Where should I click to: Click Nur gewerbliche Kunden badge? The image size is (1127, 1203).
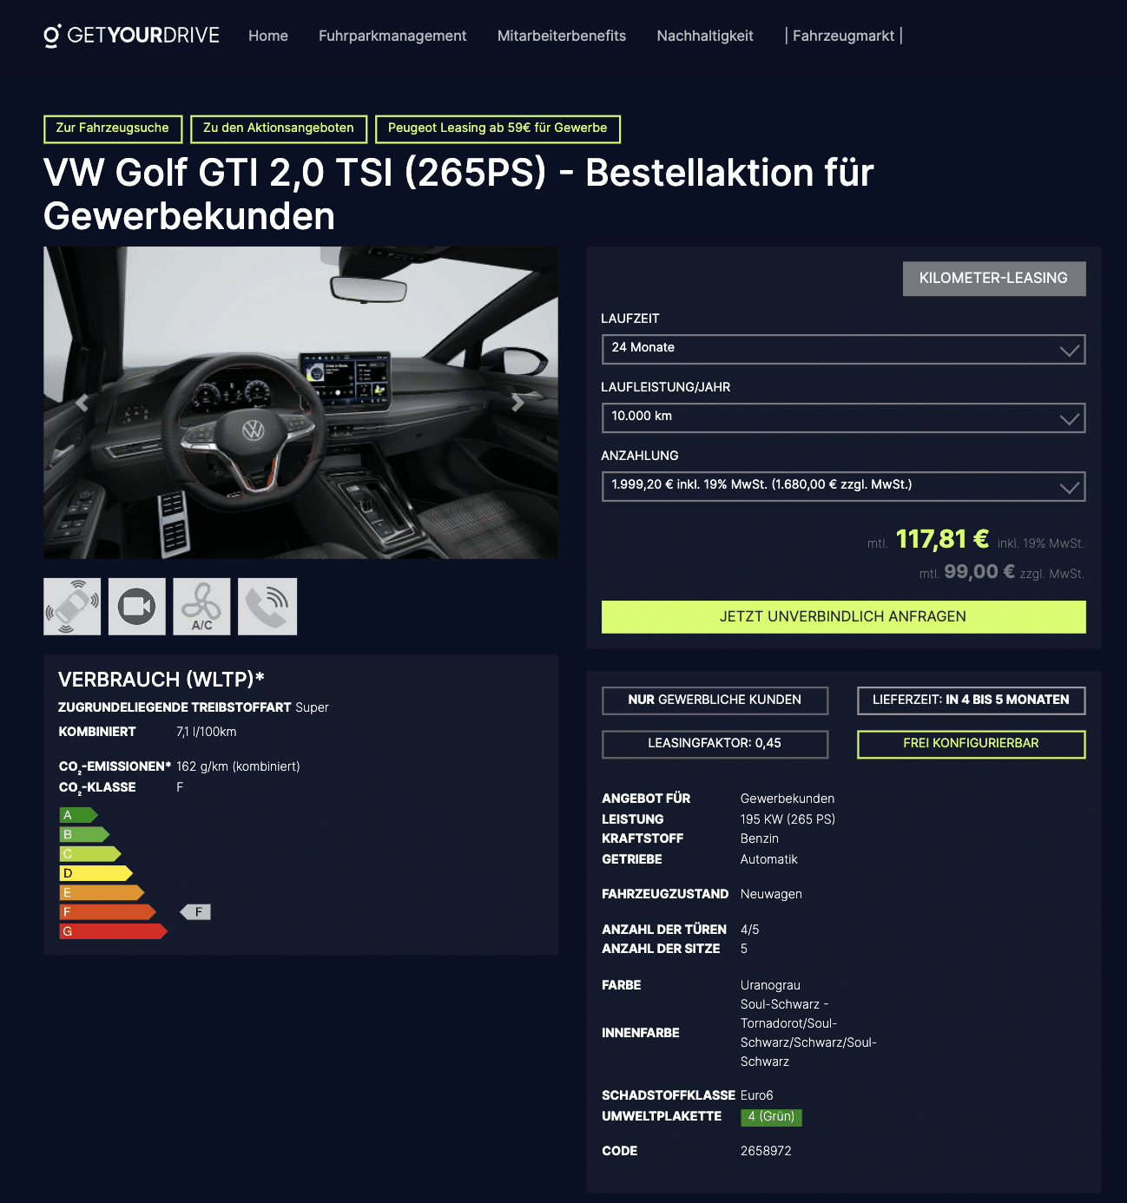point(715,700)
